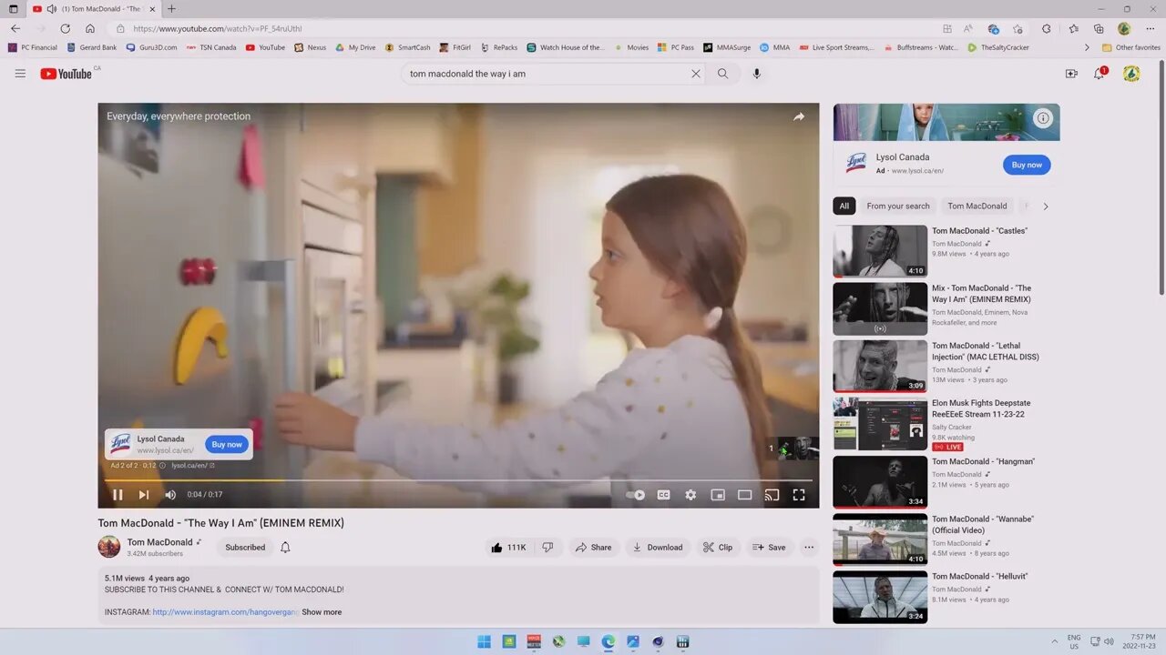The width and height of the screenshot is (1166, 655).
Task: Open the more actions three-dot menu
Action: (809, 548)
